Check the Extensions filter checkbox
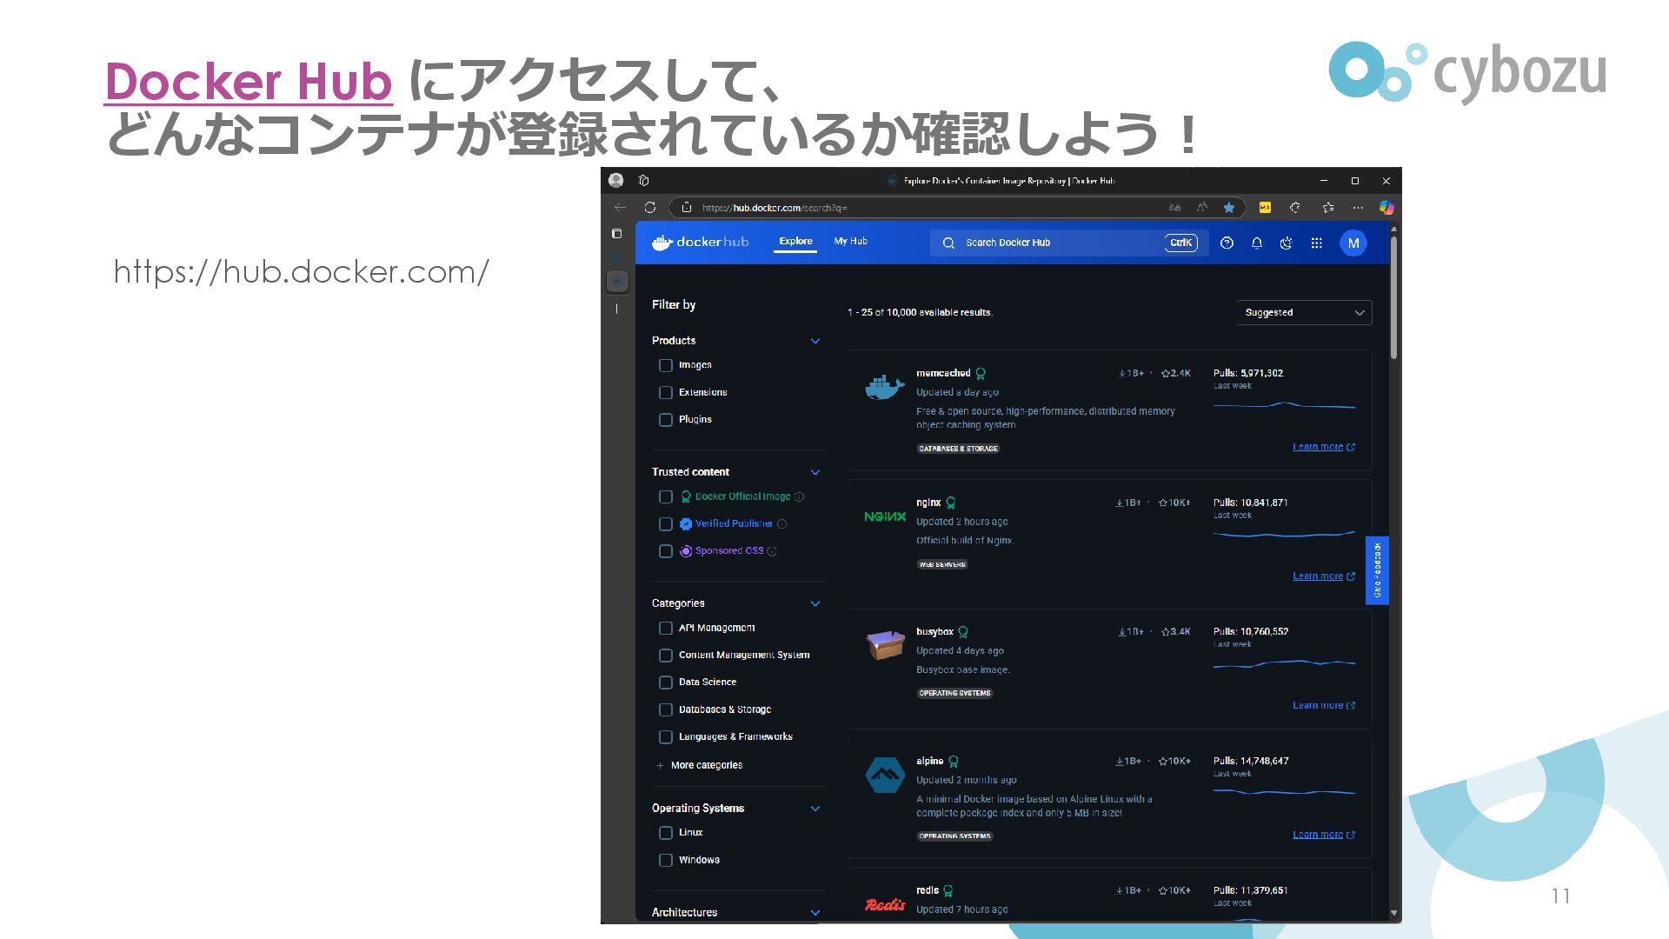The image size is (1669, 939). click(666, 393)
